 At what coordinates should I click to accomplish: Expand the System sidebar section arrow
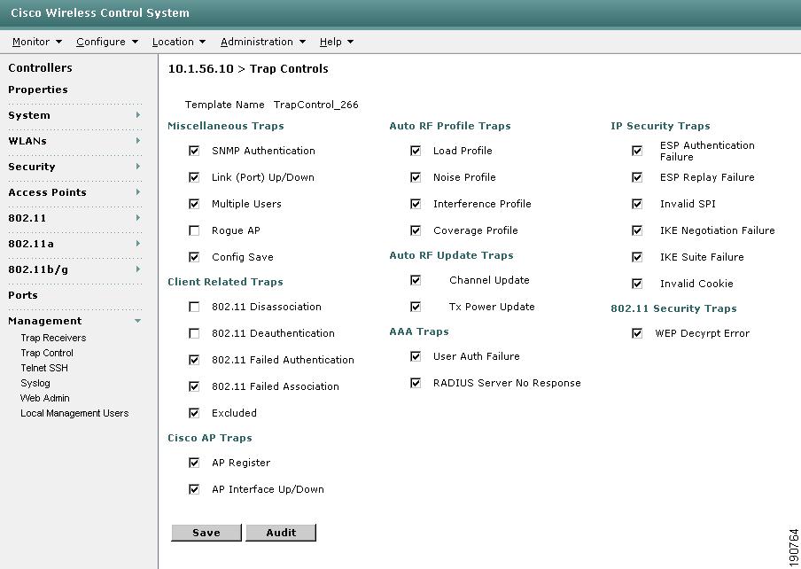138,115
